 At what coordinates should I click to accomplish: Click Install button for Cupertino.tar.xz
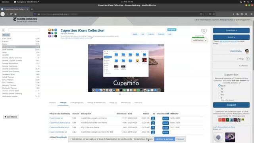pos(165,118)
